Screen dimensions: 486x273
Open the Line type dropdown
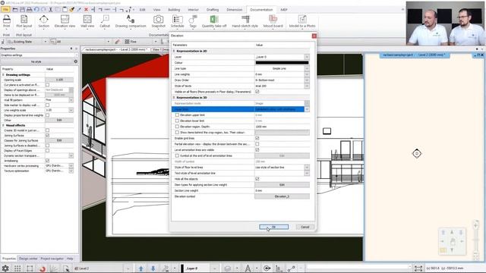(307, 68)
